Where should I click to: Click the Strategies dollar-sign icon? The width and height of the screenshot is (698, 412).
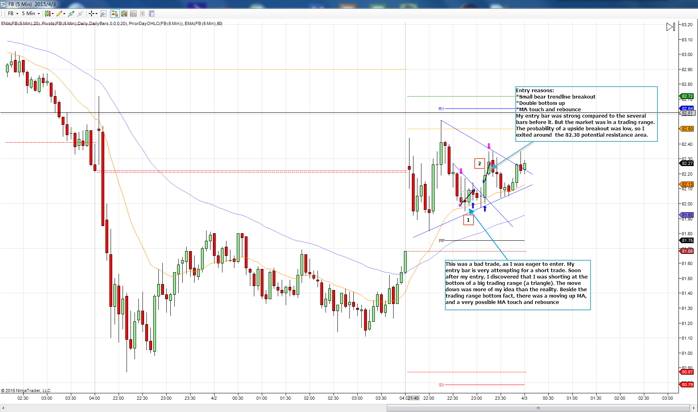[142, 14]
